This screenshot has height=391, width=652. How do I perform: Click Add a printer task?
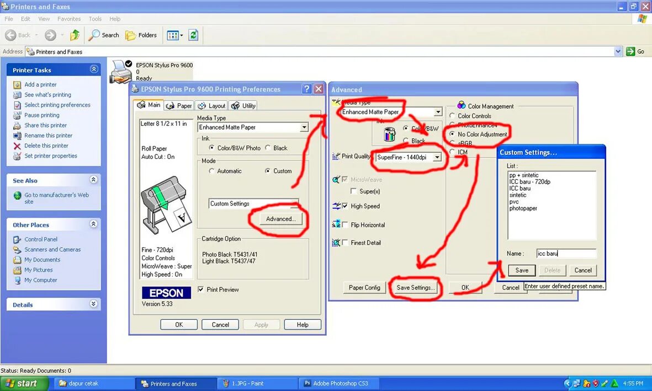(40, 84)
